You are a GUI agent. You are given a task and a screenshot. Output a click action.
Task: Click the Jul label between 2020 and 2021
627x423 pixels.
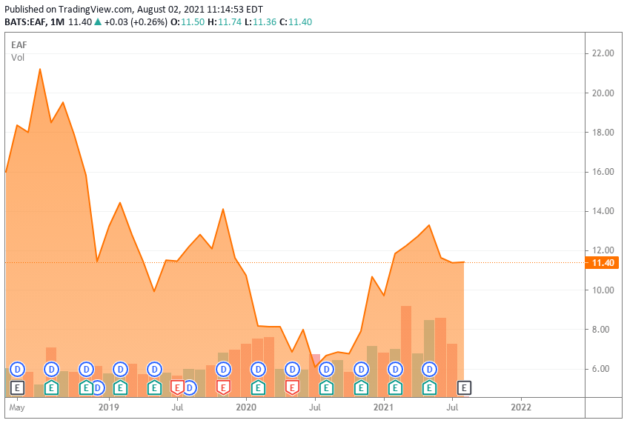coord(315,407)
